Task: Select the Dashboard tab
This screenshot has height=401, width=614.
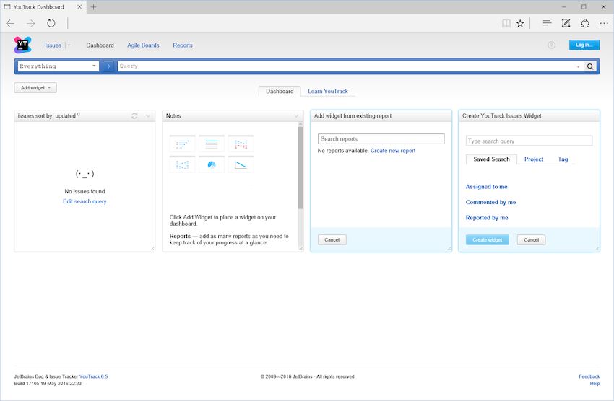Action: tap(280, 91)
